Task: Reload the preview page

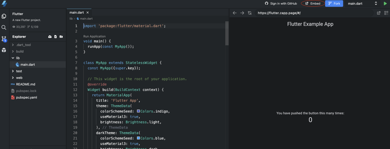Action: pos(250,13)
